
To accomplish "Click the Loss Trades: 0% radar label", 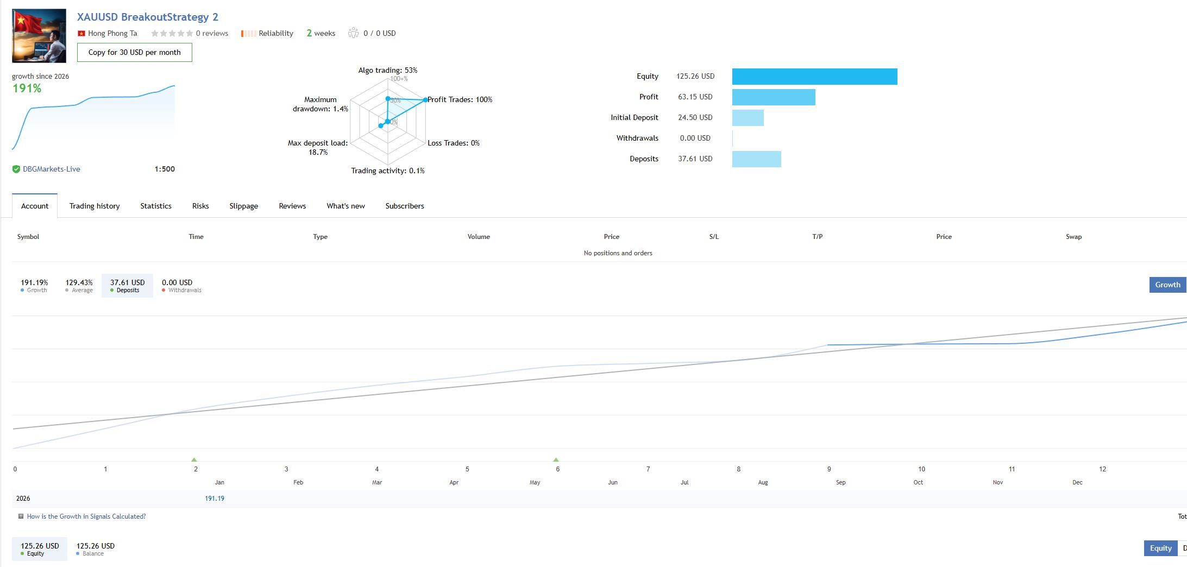I will [454, 143].
